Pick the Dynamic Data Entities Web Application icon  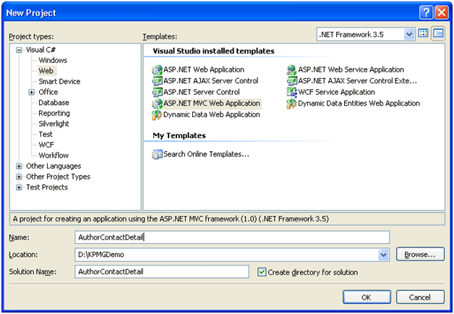(x=292, y=103)
